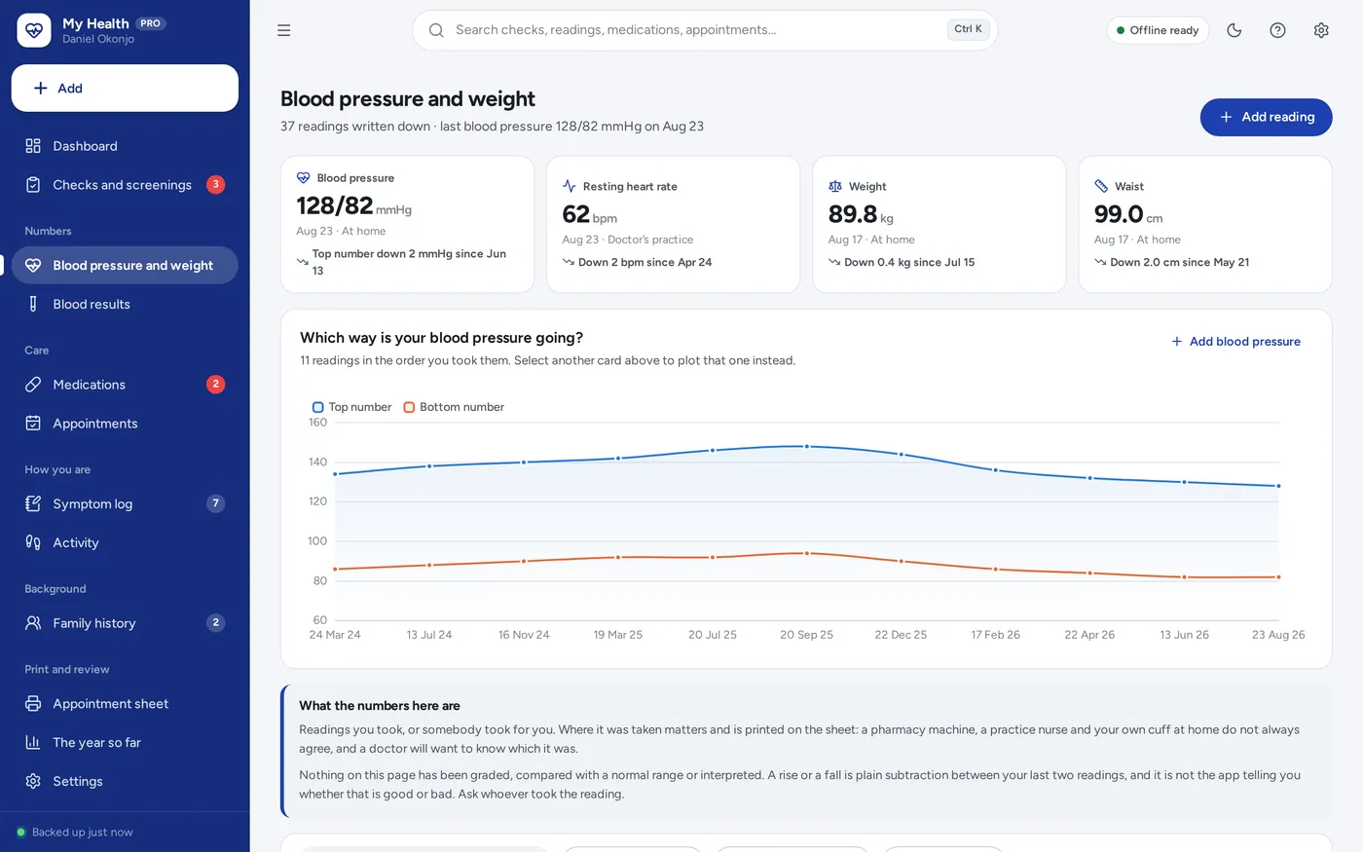Viewport: 1363px width, 852px height.
Task: Click the Family history people icon
Action: (33, 623)
